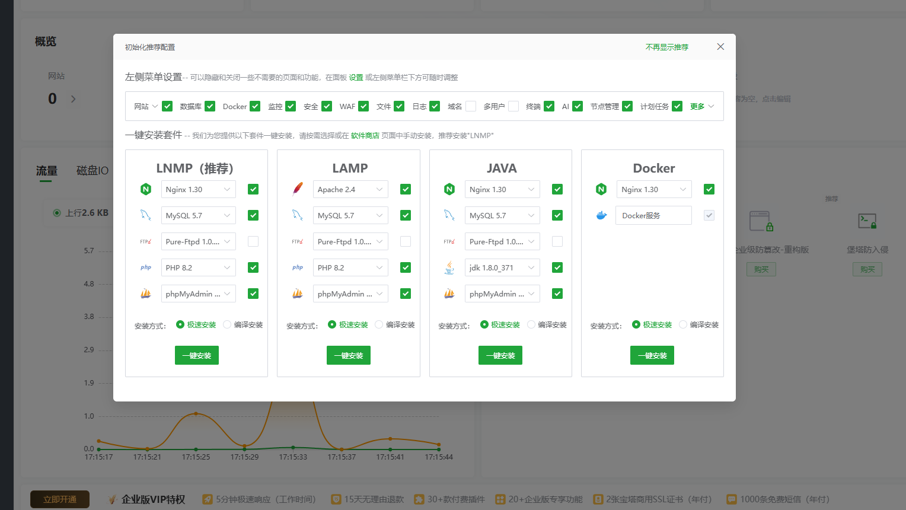Expand the 网站 menu item arrow

point(155,106)
